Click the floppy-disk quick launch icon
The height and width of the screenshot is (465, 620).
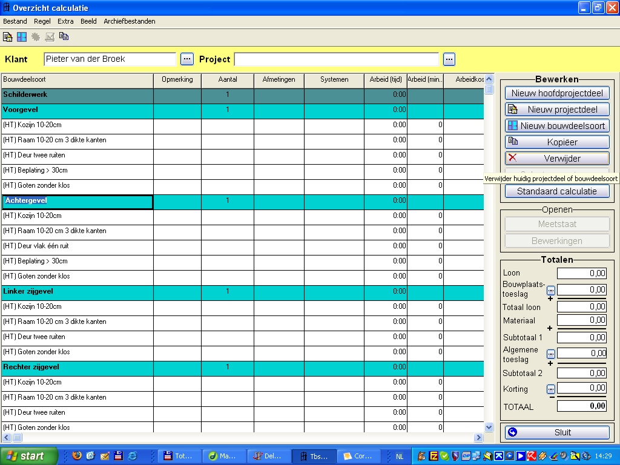pos(118,456)
